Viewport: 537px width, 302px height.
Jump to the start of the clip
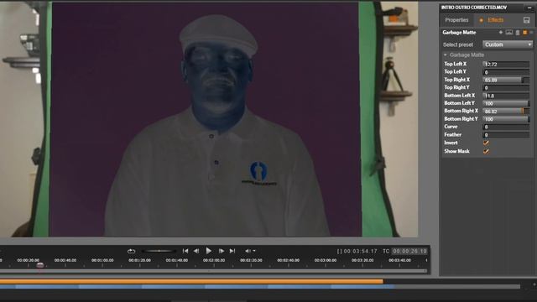pyautogui.click(x=185, y=251)
